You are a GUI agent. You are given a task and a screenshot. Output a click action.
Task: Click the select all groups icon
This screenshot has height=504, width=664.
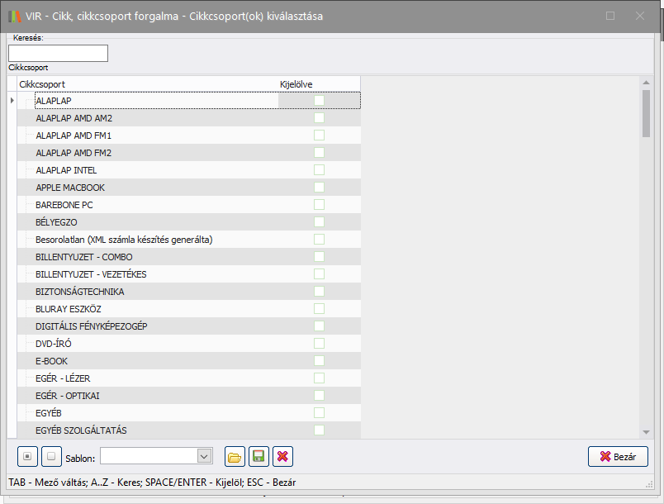[x=28, y=456]
